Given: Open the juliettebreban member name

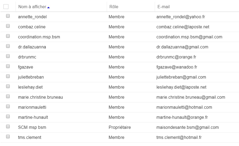Looking at the screenshot, I should (x=31, y=77).
